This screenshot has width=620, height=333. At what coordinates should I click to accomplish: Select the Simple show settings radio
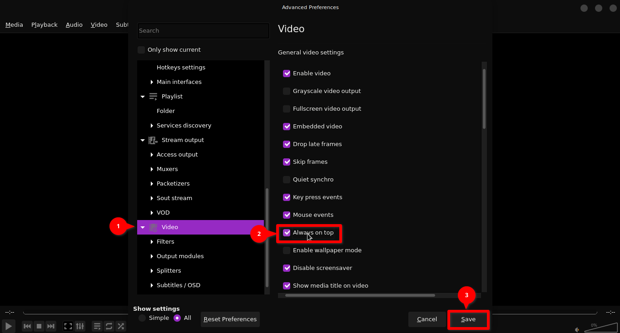[x=142, y=318]
